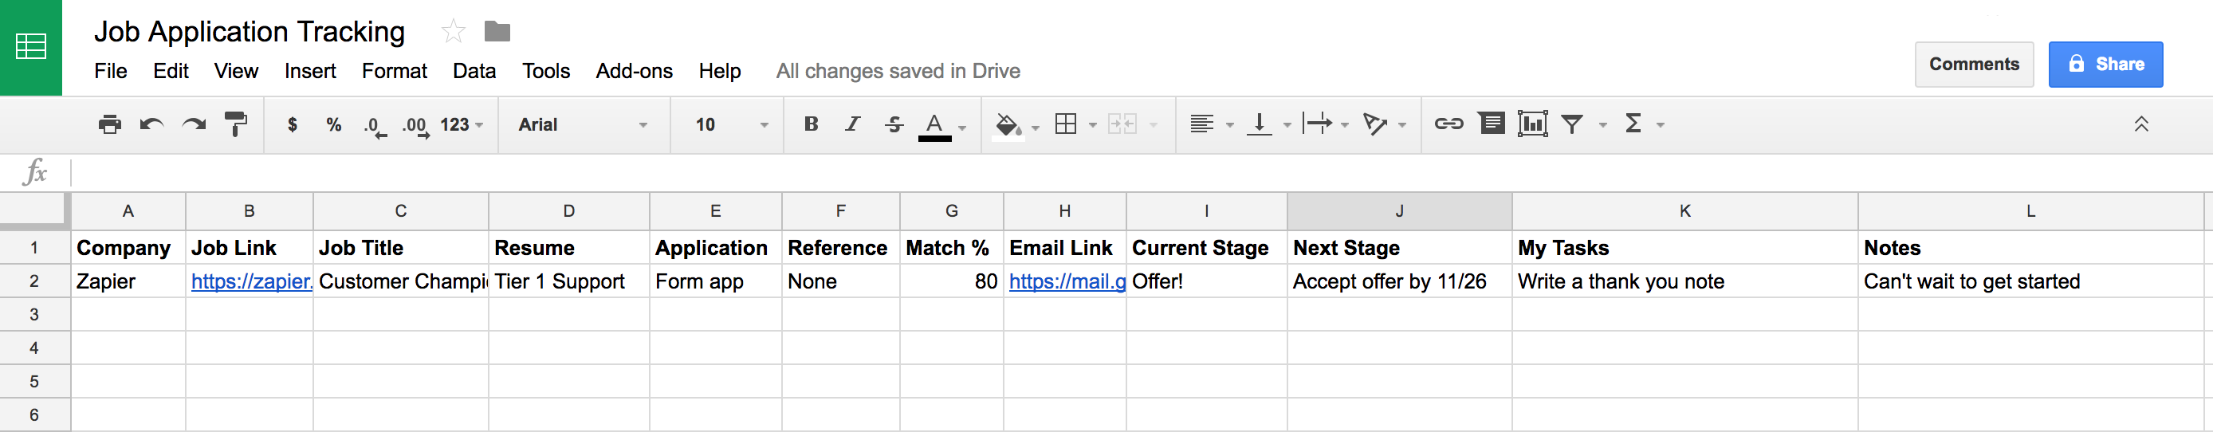Click the filter funnel icon

coord(1572,124)
